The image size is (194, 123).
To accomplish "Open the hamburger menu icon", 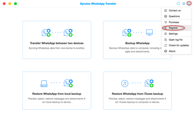I will click(189, 4).
